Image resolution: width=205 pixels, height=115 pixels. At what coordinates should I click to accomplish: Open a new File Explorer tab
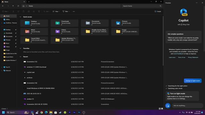click(29, 2)
